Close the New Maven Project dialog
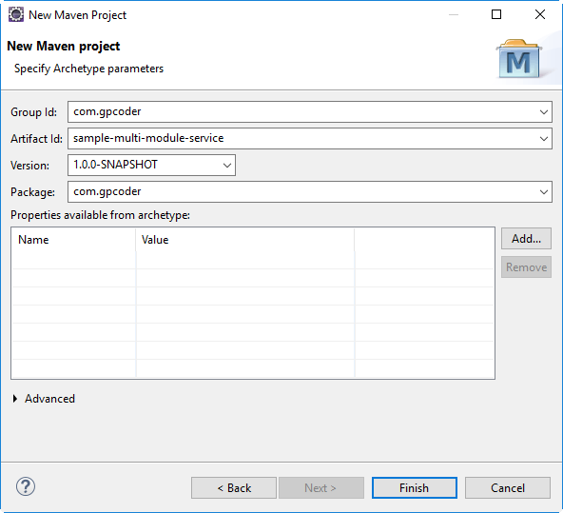Screen dimensions: 563x513 539,14
